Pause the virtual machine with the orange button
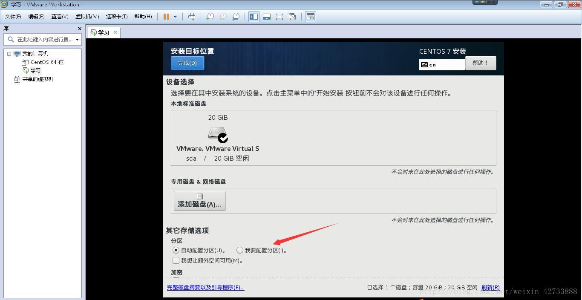Screen dimensions: 582x300 point(166,17)
